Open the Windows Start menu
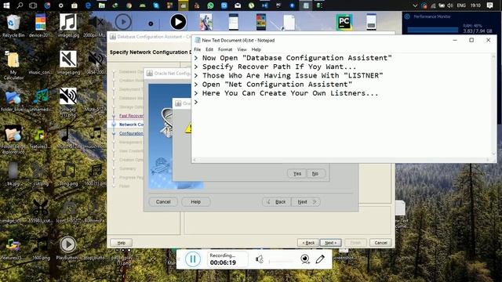 pyautogui.click(x=6, y=5)
